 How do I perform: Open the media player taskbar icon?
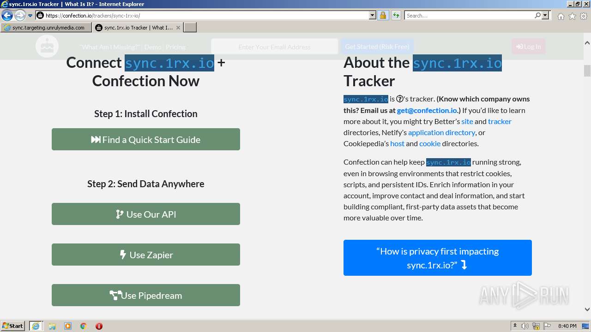point(68,326)
